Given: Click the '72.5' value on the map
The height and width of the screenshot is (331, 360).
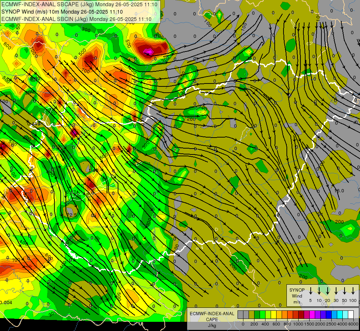Looking at the screenshot, I should click(x=72, y=215).
